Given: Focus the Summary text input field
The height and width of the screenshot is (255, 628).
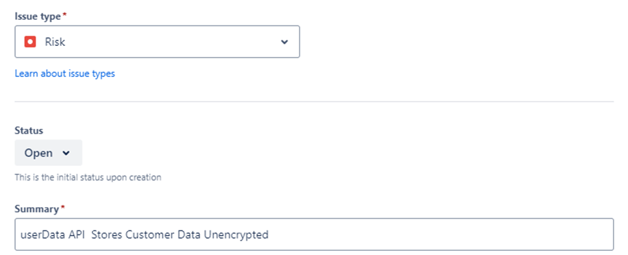Looking at the screenshot, I should click(314, 234).
